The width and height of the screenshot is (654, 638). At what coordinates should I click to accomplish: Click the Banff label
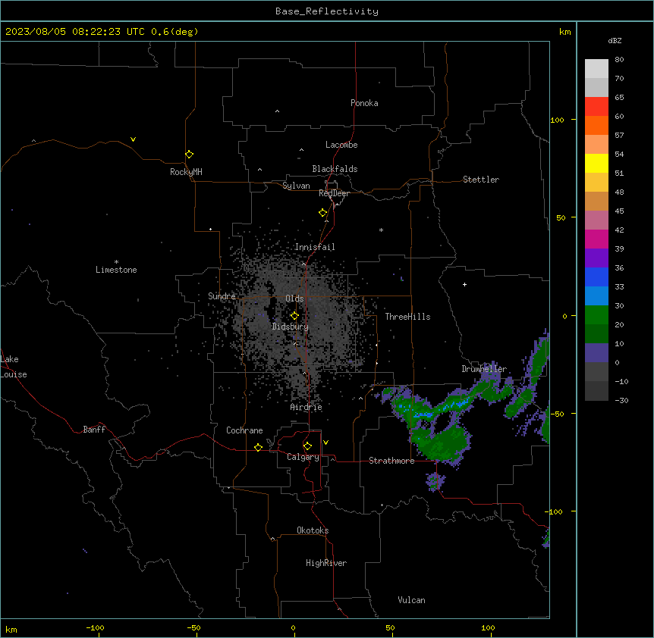point(94,430)
